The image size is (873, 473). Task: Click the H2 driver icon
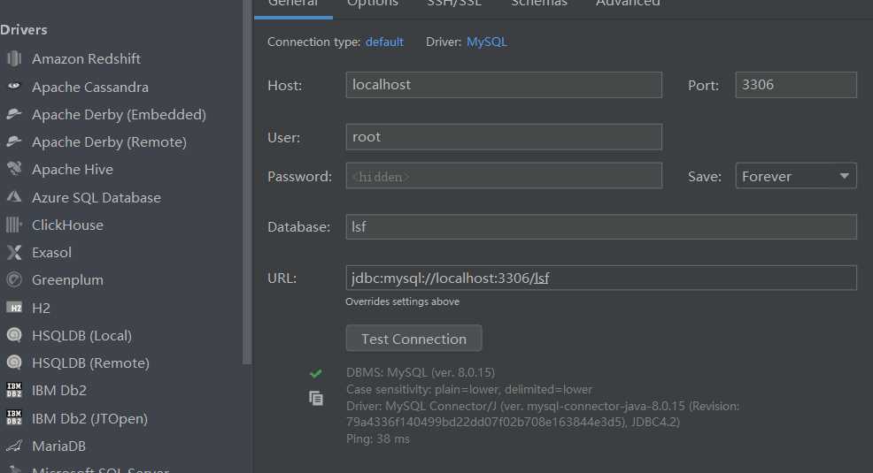14,308
